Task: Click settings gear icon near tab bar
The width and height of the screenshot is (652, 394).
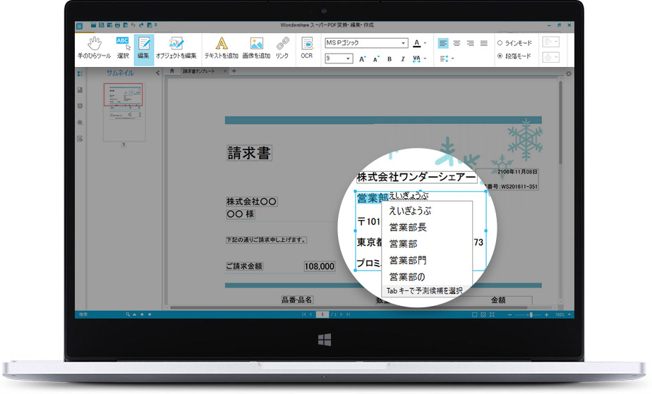Action: point(569,73)
